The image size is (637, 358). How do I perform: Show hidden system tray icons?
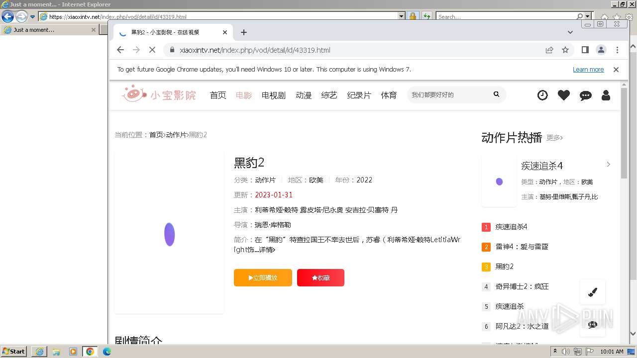(x=555, y=352)
